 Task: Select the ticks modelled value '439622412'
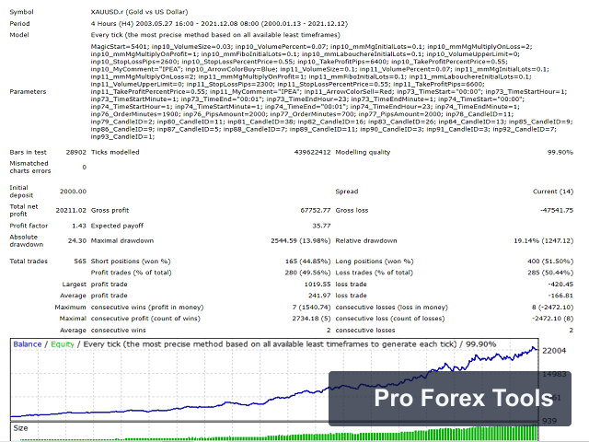(312, 152)
